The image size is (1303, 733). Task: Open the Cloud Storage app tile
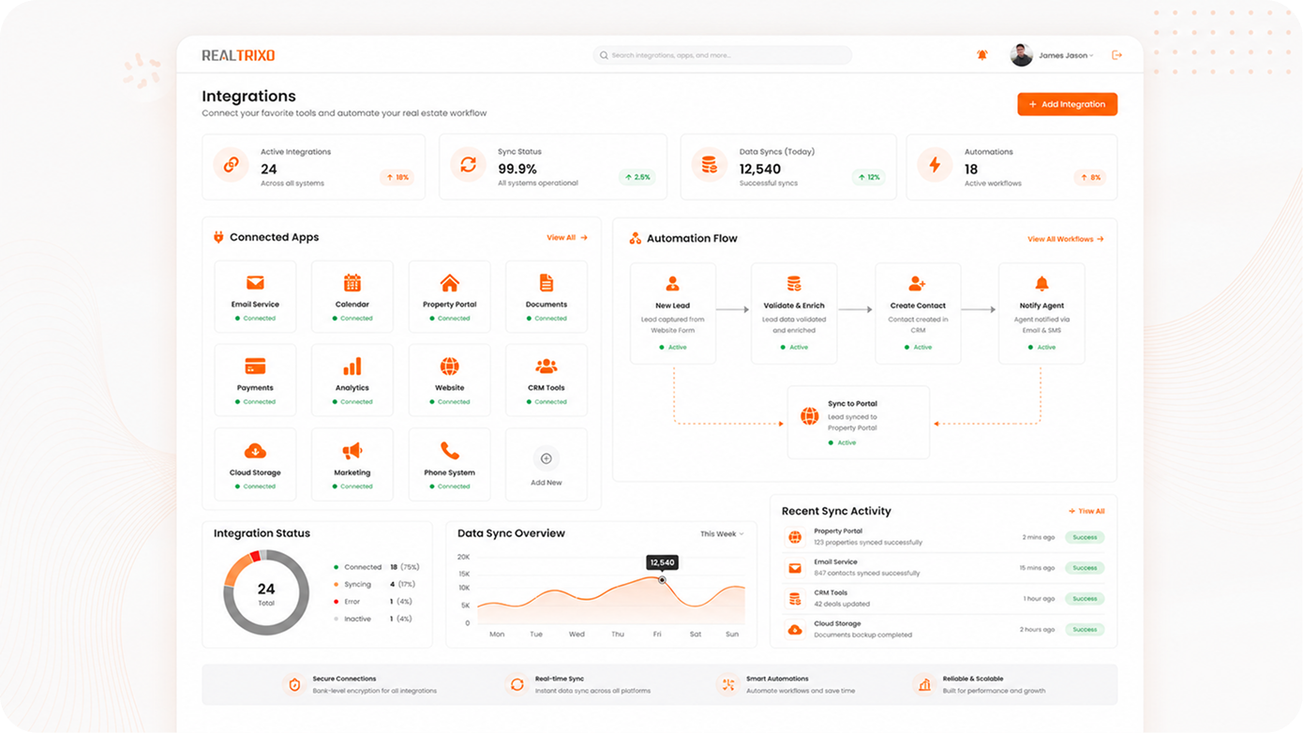click(x=255, y=465)
